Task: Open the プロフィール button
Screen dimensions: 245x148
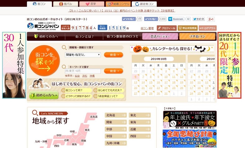Action: (167, 28)
